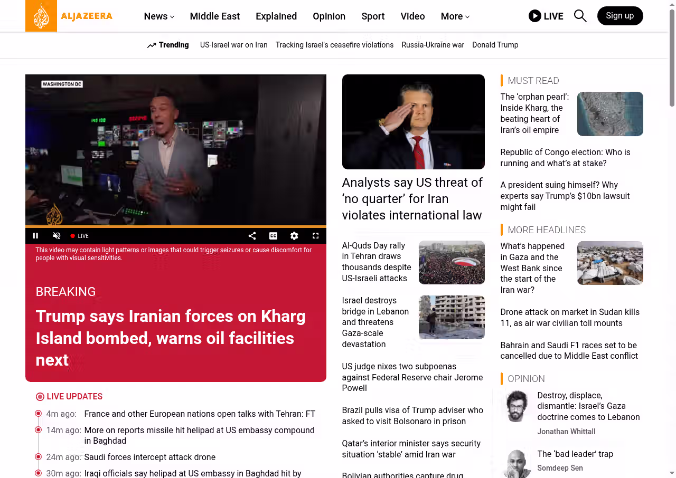Image resolution: width=676 pixels, height=478 pixels.
Task: Open the LIVE UPDATES red icon
Action: [40, 397]
